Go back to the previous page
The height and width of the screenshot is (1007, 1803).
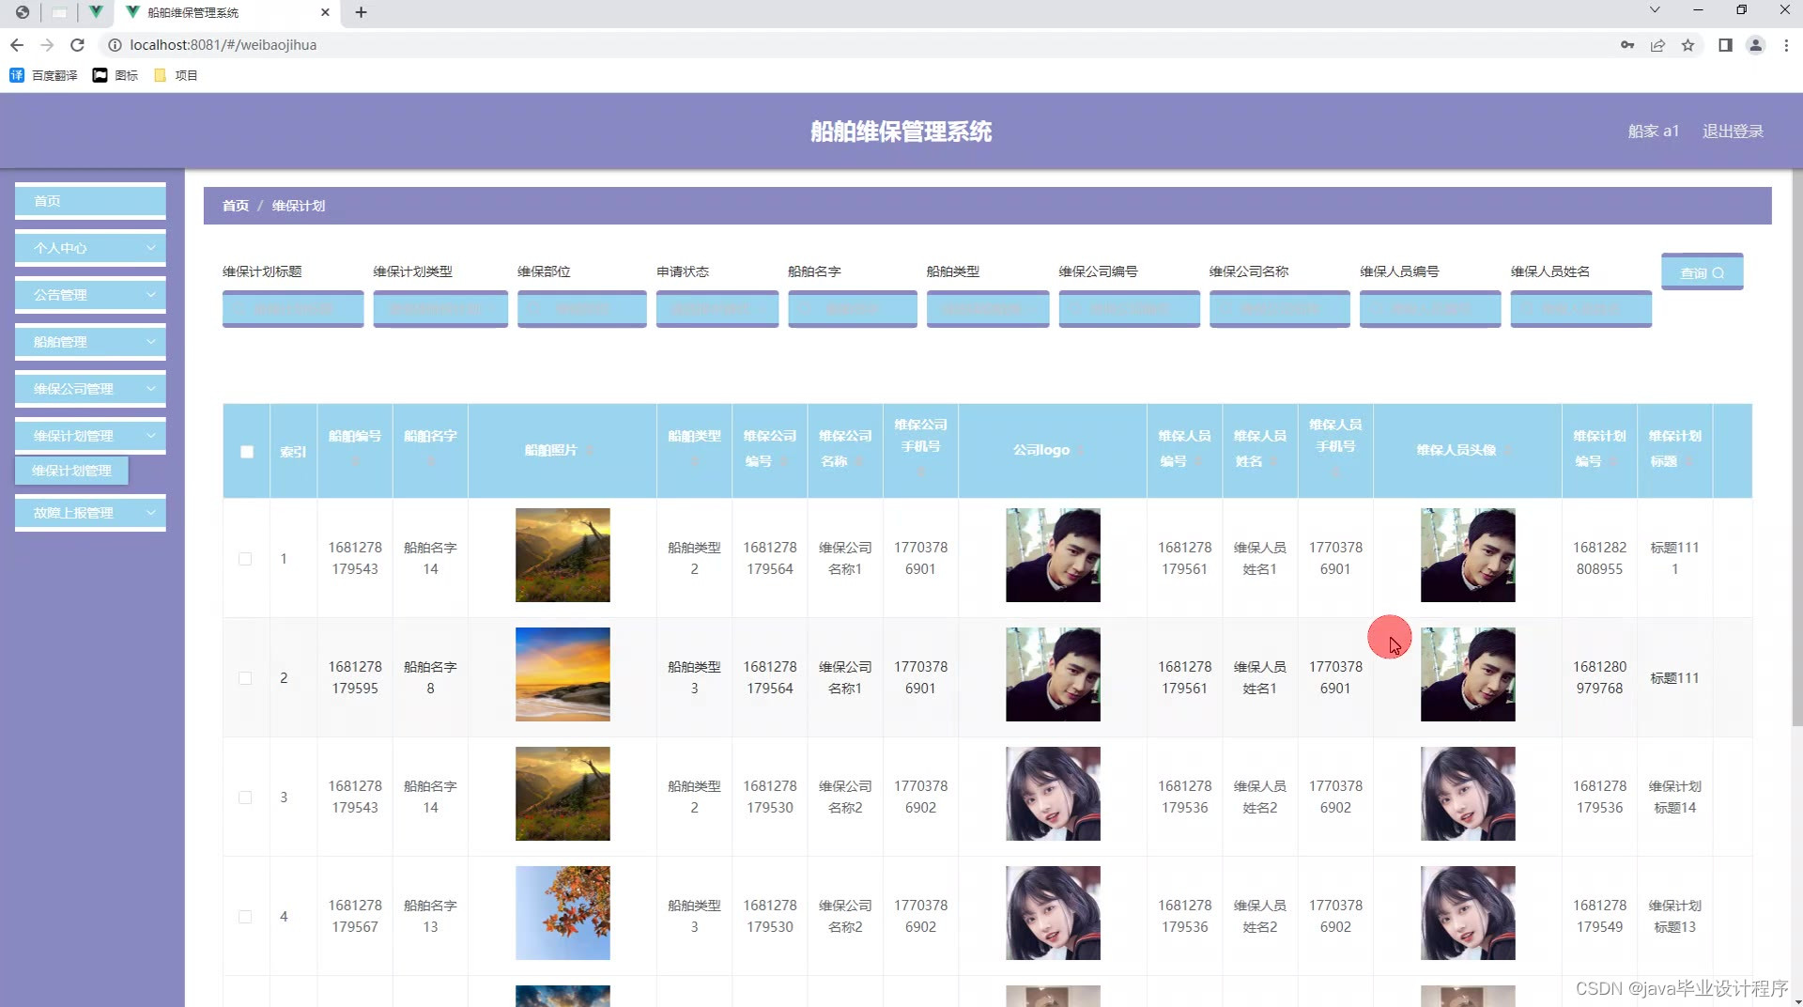17,45
